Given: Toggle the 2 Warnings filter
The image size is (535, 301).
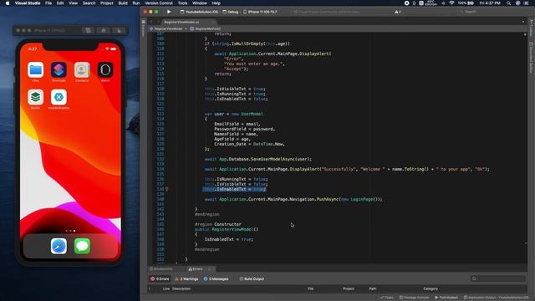Looking at the screenshot, I should tap(186, 278).
